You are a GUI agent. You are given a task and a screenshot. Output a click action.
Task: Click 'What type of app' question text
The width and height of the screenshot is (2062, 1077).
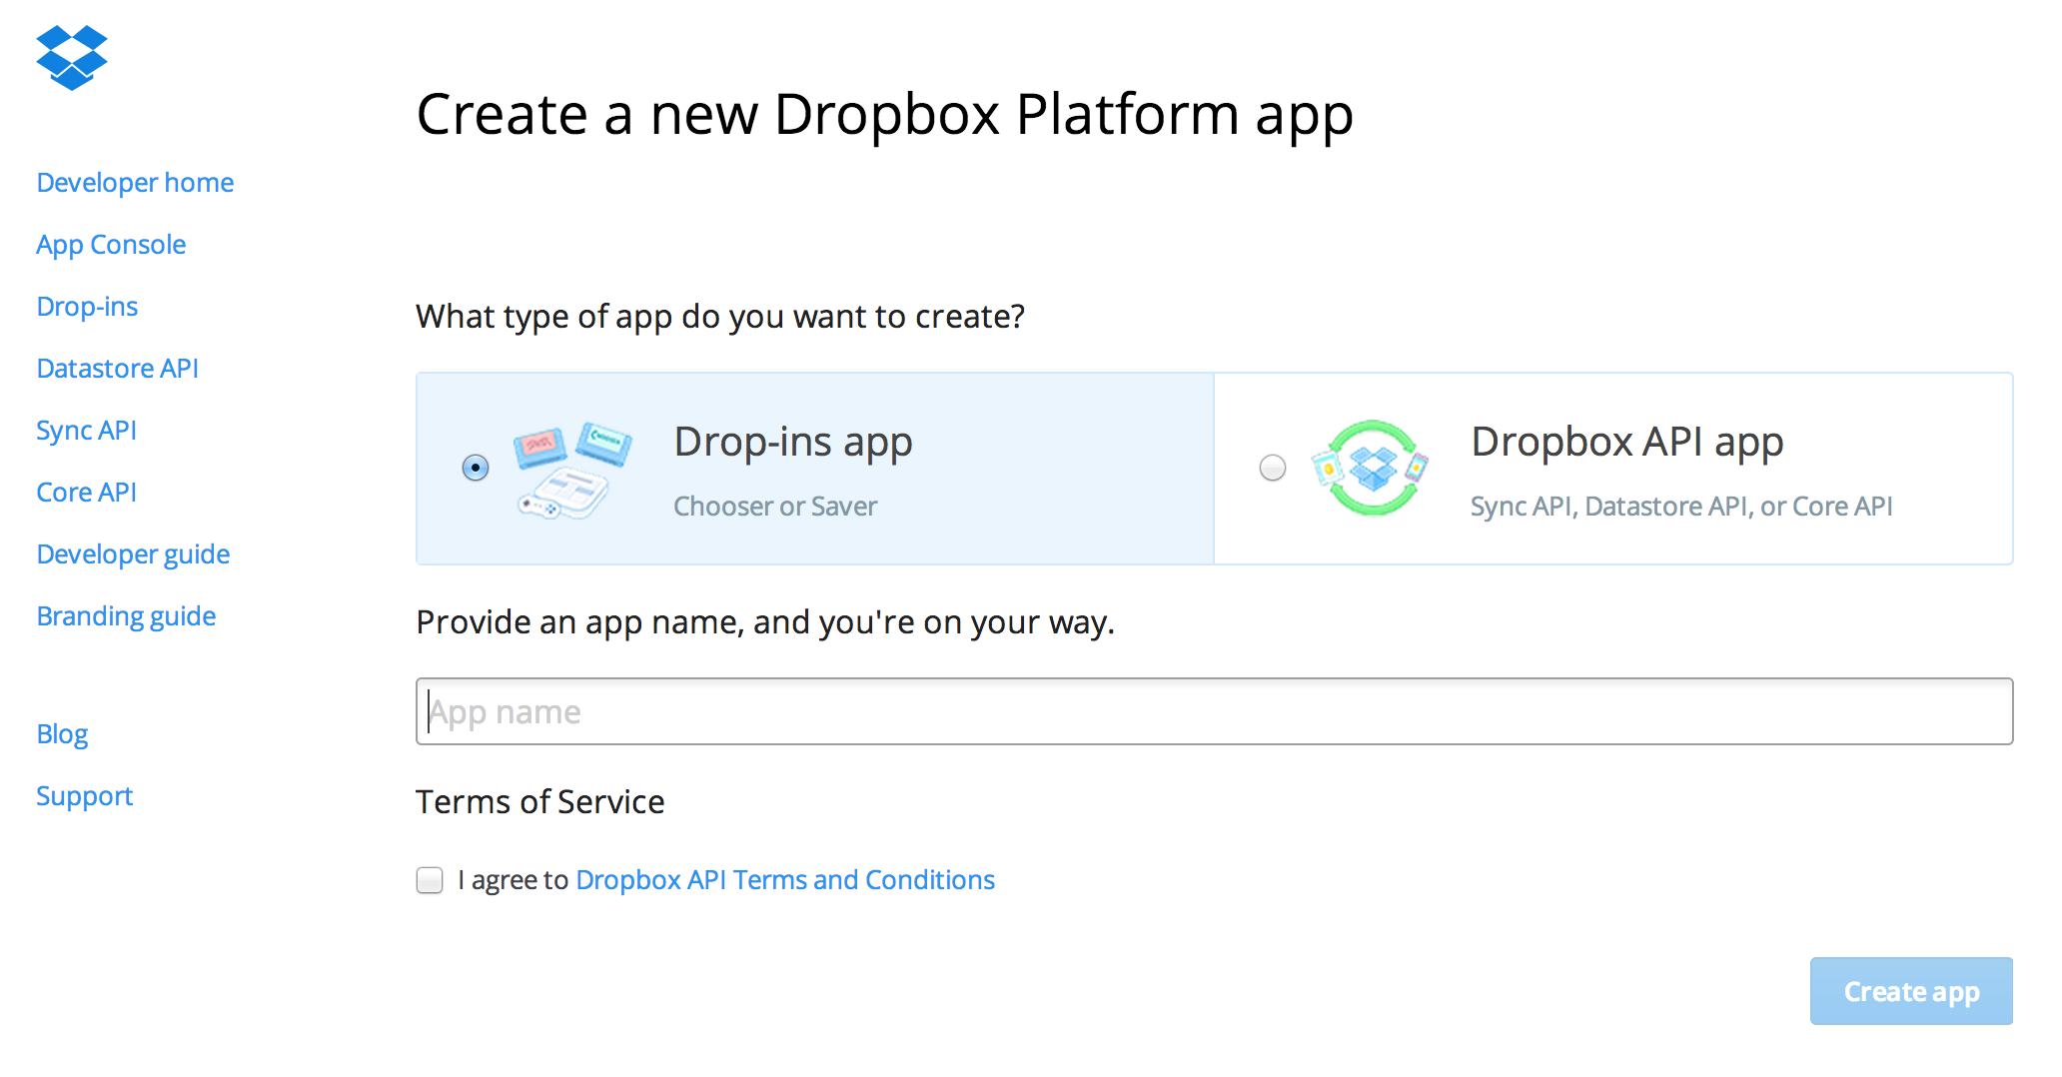[x=720, y=317]
